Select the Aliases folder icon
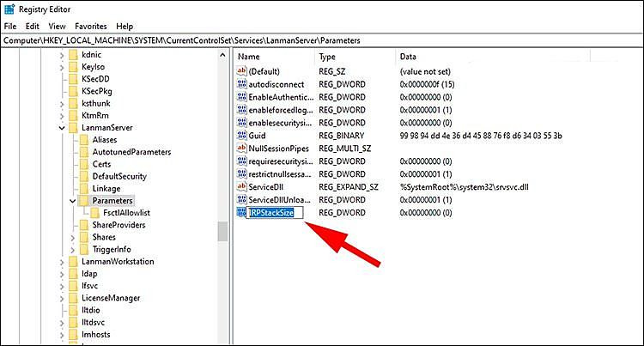This screenshot has height=346, width=644. tap(84, 140)
